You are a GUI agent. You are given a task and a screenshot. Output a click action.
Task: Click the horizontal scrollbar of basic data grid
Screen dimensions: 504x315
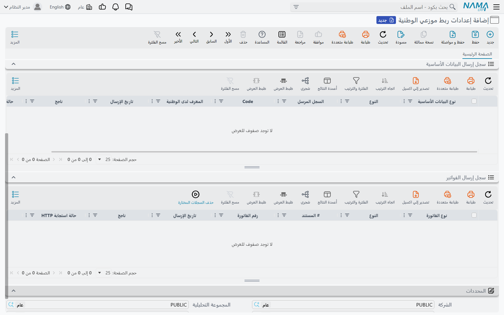tap(264, 152)
